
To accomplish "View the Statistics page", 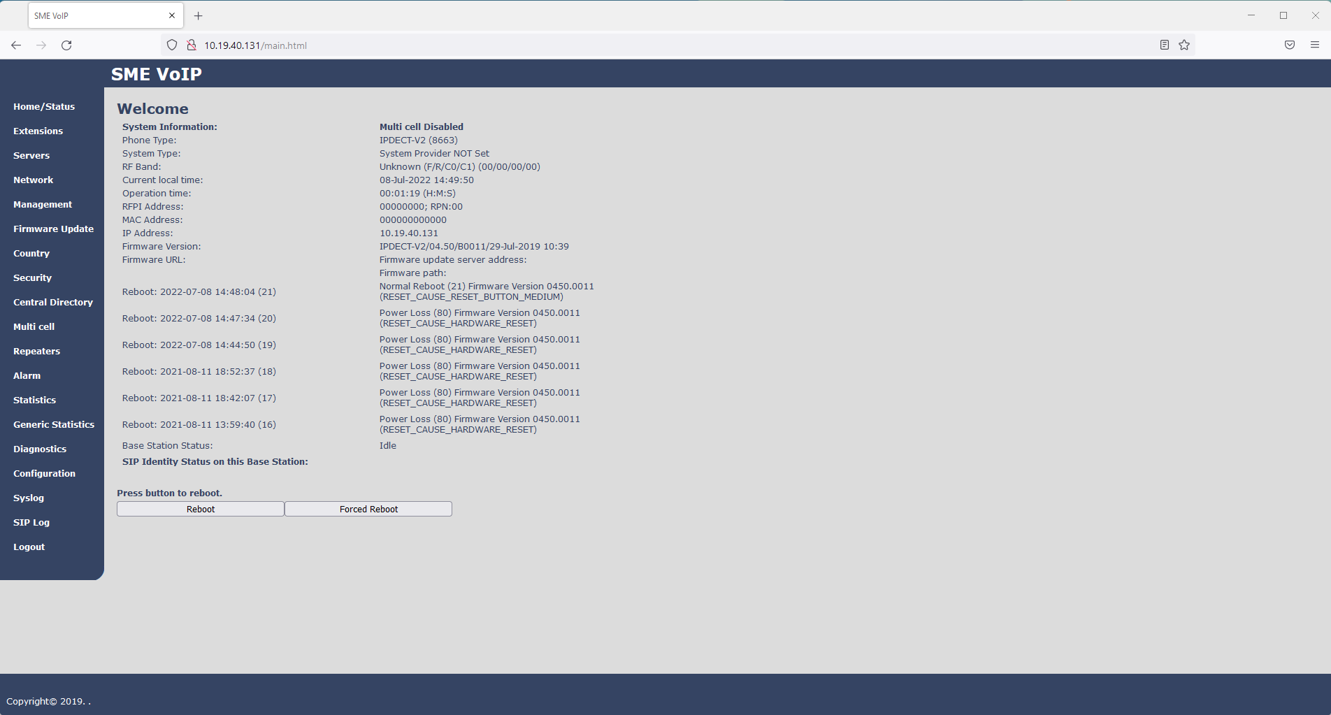I will (x=34, y=400).
